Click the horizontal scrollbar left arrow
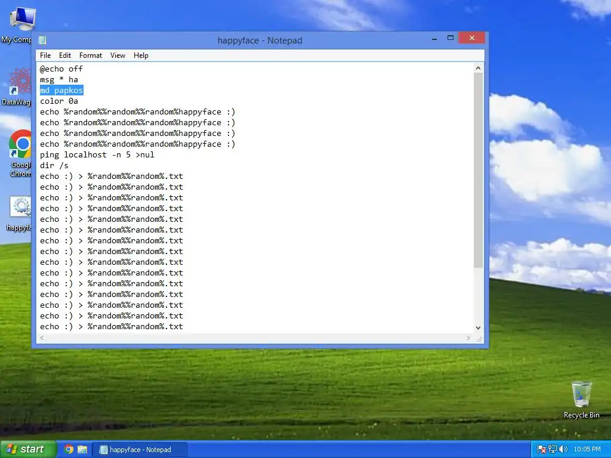 coord(42,338)
